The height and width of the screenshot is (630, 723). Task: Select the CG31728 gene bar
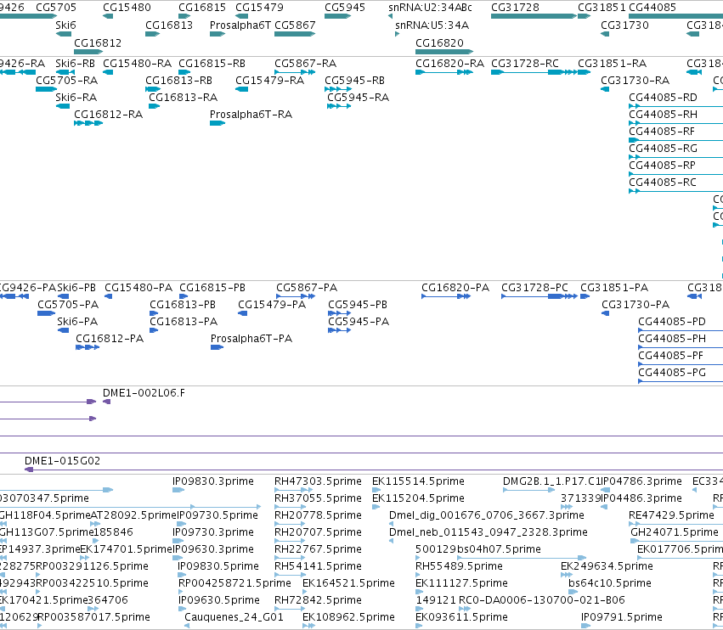pyautogui.click(x=534, y=16)
